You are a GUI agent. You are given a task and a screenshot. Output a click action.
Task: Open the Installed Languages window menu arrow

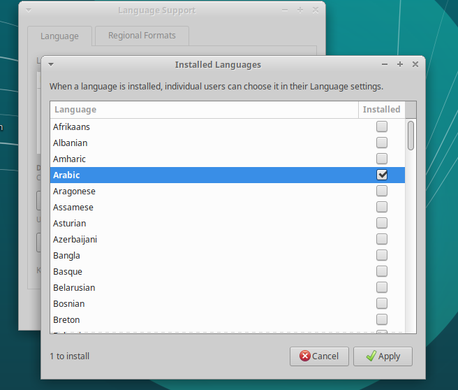coord(51,64)
